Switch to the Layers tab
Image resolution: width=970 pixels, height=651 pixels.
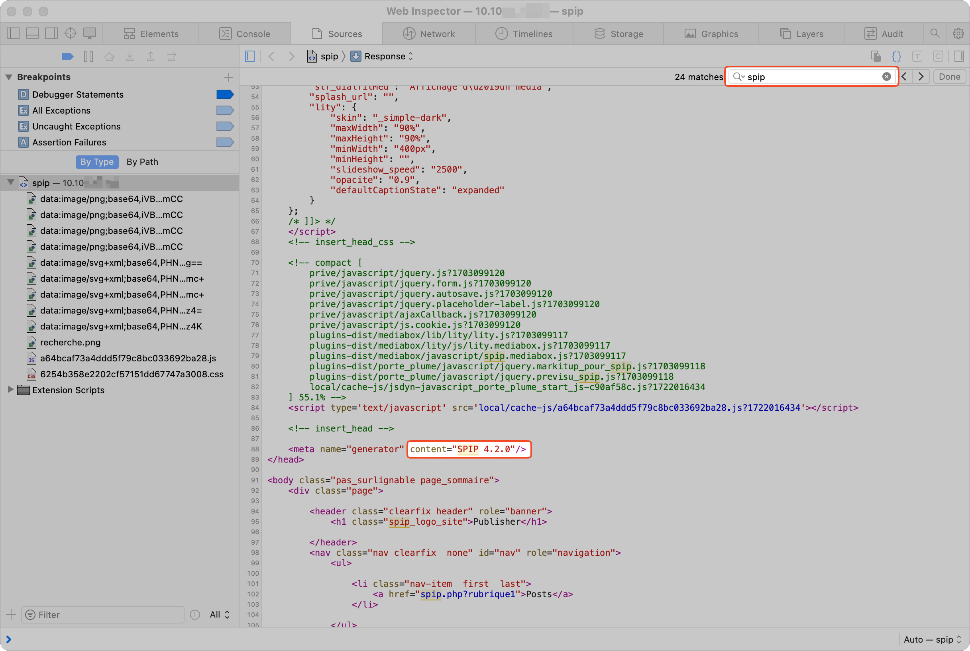tap(801, 33)
